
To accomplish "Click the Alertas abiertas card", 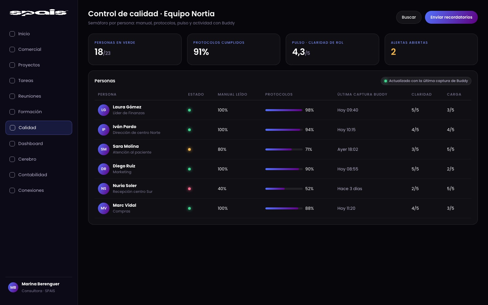I will tap(431, 49).
